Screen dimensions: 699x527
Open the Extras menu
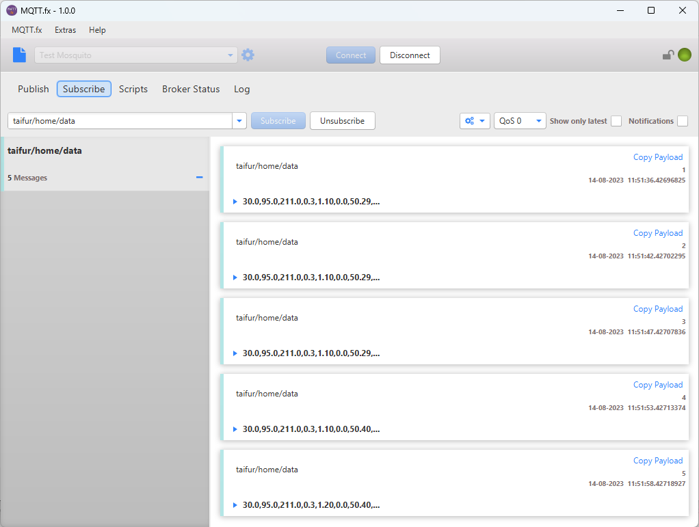[x=66, y=30]
